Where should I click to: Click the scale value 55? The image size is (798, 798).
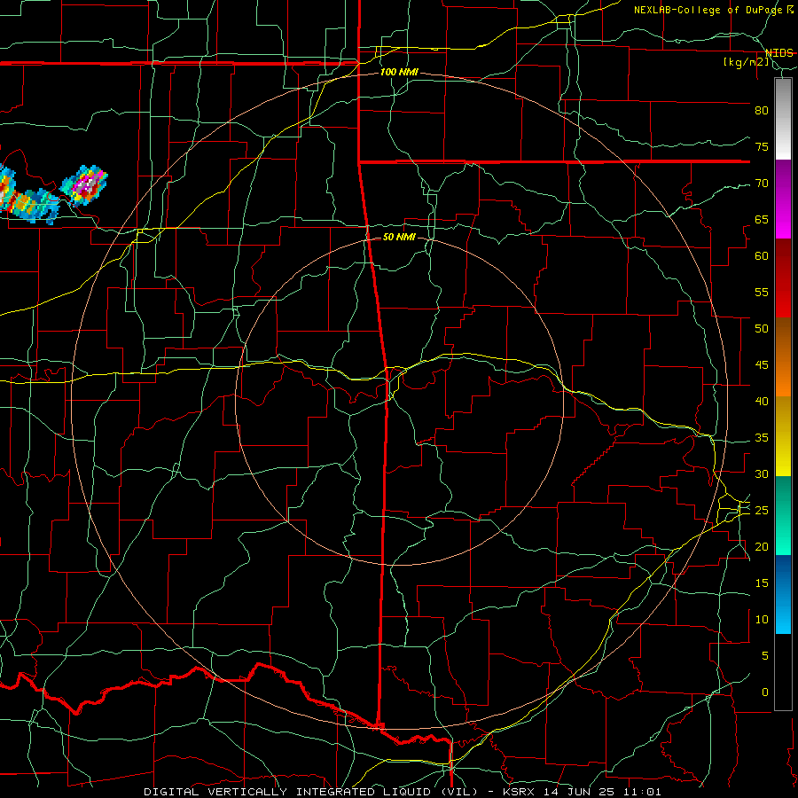762,292
